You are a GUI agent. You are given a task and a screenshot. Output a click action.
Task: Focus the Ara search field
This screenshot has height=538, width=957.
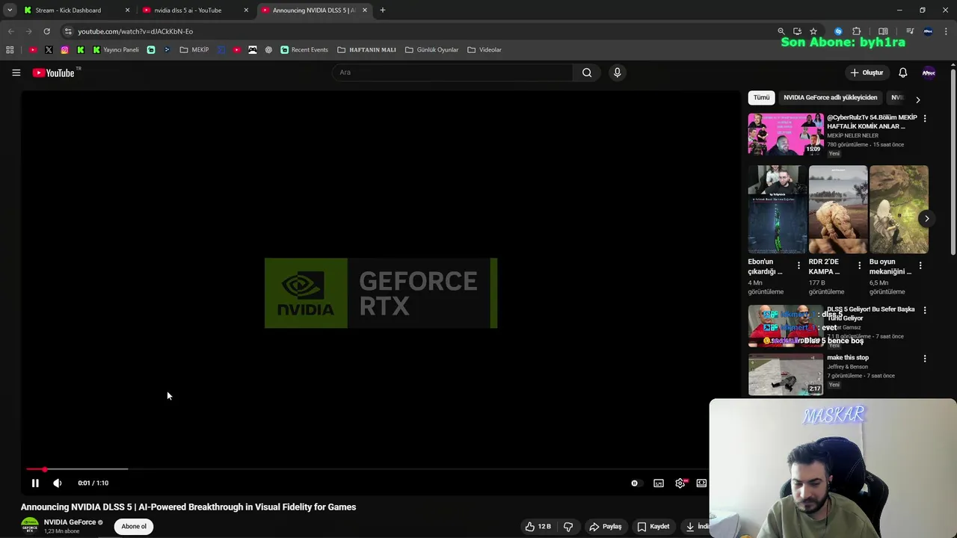(452, 72)
